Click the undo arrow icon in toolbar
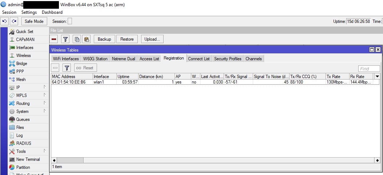The width and height of the screenshot is (383, 175). (x=5, y=21)
